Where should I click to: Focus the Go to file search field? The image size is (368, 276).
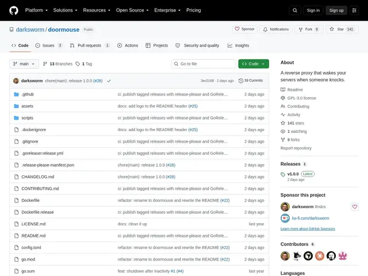(204, 64)
